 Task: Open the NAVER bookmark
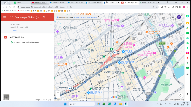click(5, 11)
